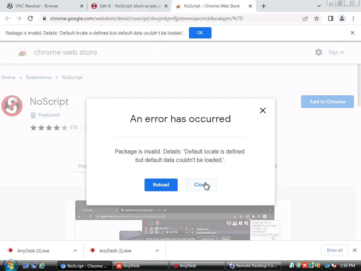Click Show all downloads button
The width and height of the screenshot is (361, 271).
335,250
